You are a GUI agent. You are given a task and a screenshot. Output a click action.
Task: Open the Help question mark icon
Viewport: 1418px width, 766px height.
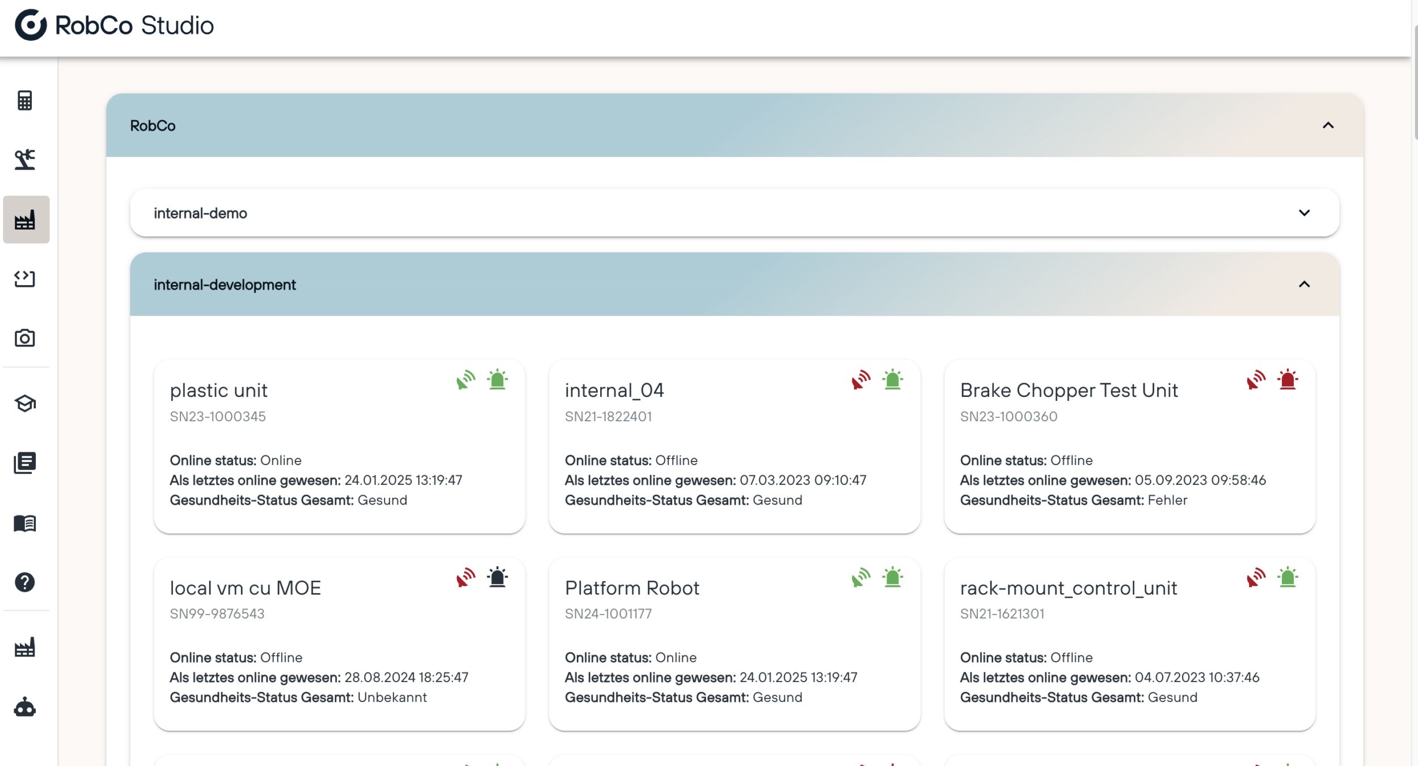[25, 582]
